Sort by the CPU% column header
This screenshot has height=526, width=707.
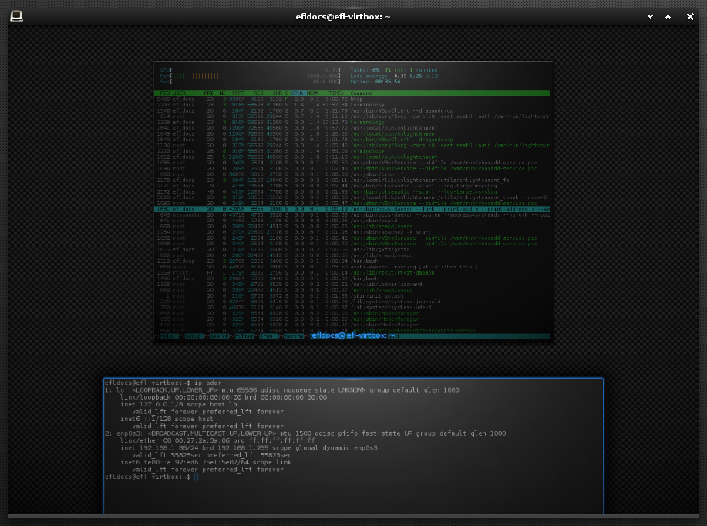click(298, 93)
